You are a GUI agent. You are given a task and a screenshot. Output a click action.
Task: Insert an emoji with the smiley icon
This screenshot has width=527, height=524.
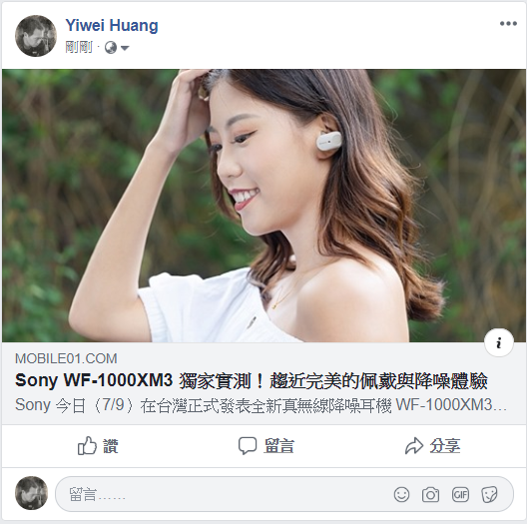click(x=401, y=494)
